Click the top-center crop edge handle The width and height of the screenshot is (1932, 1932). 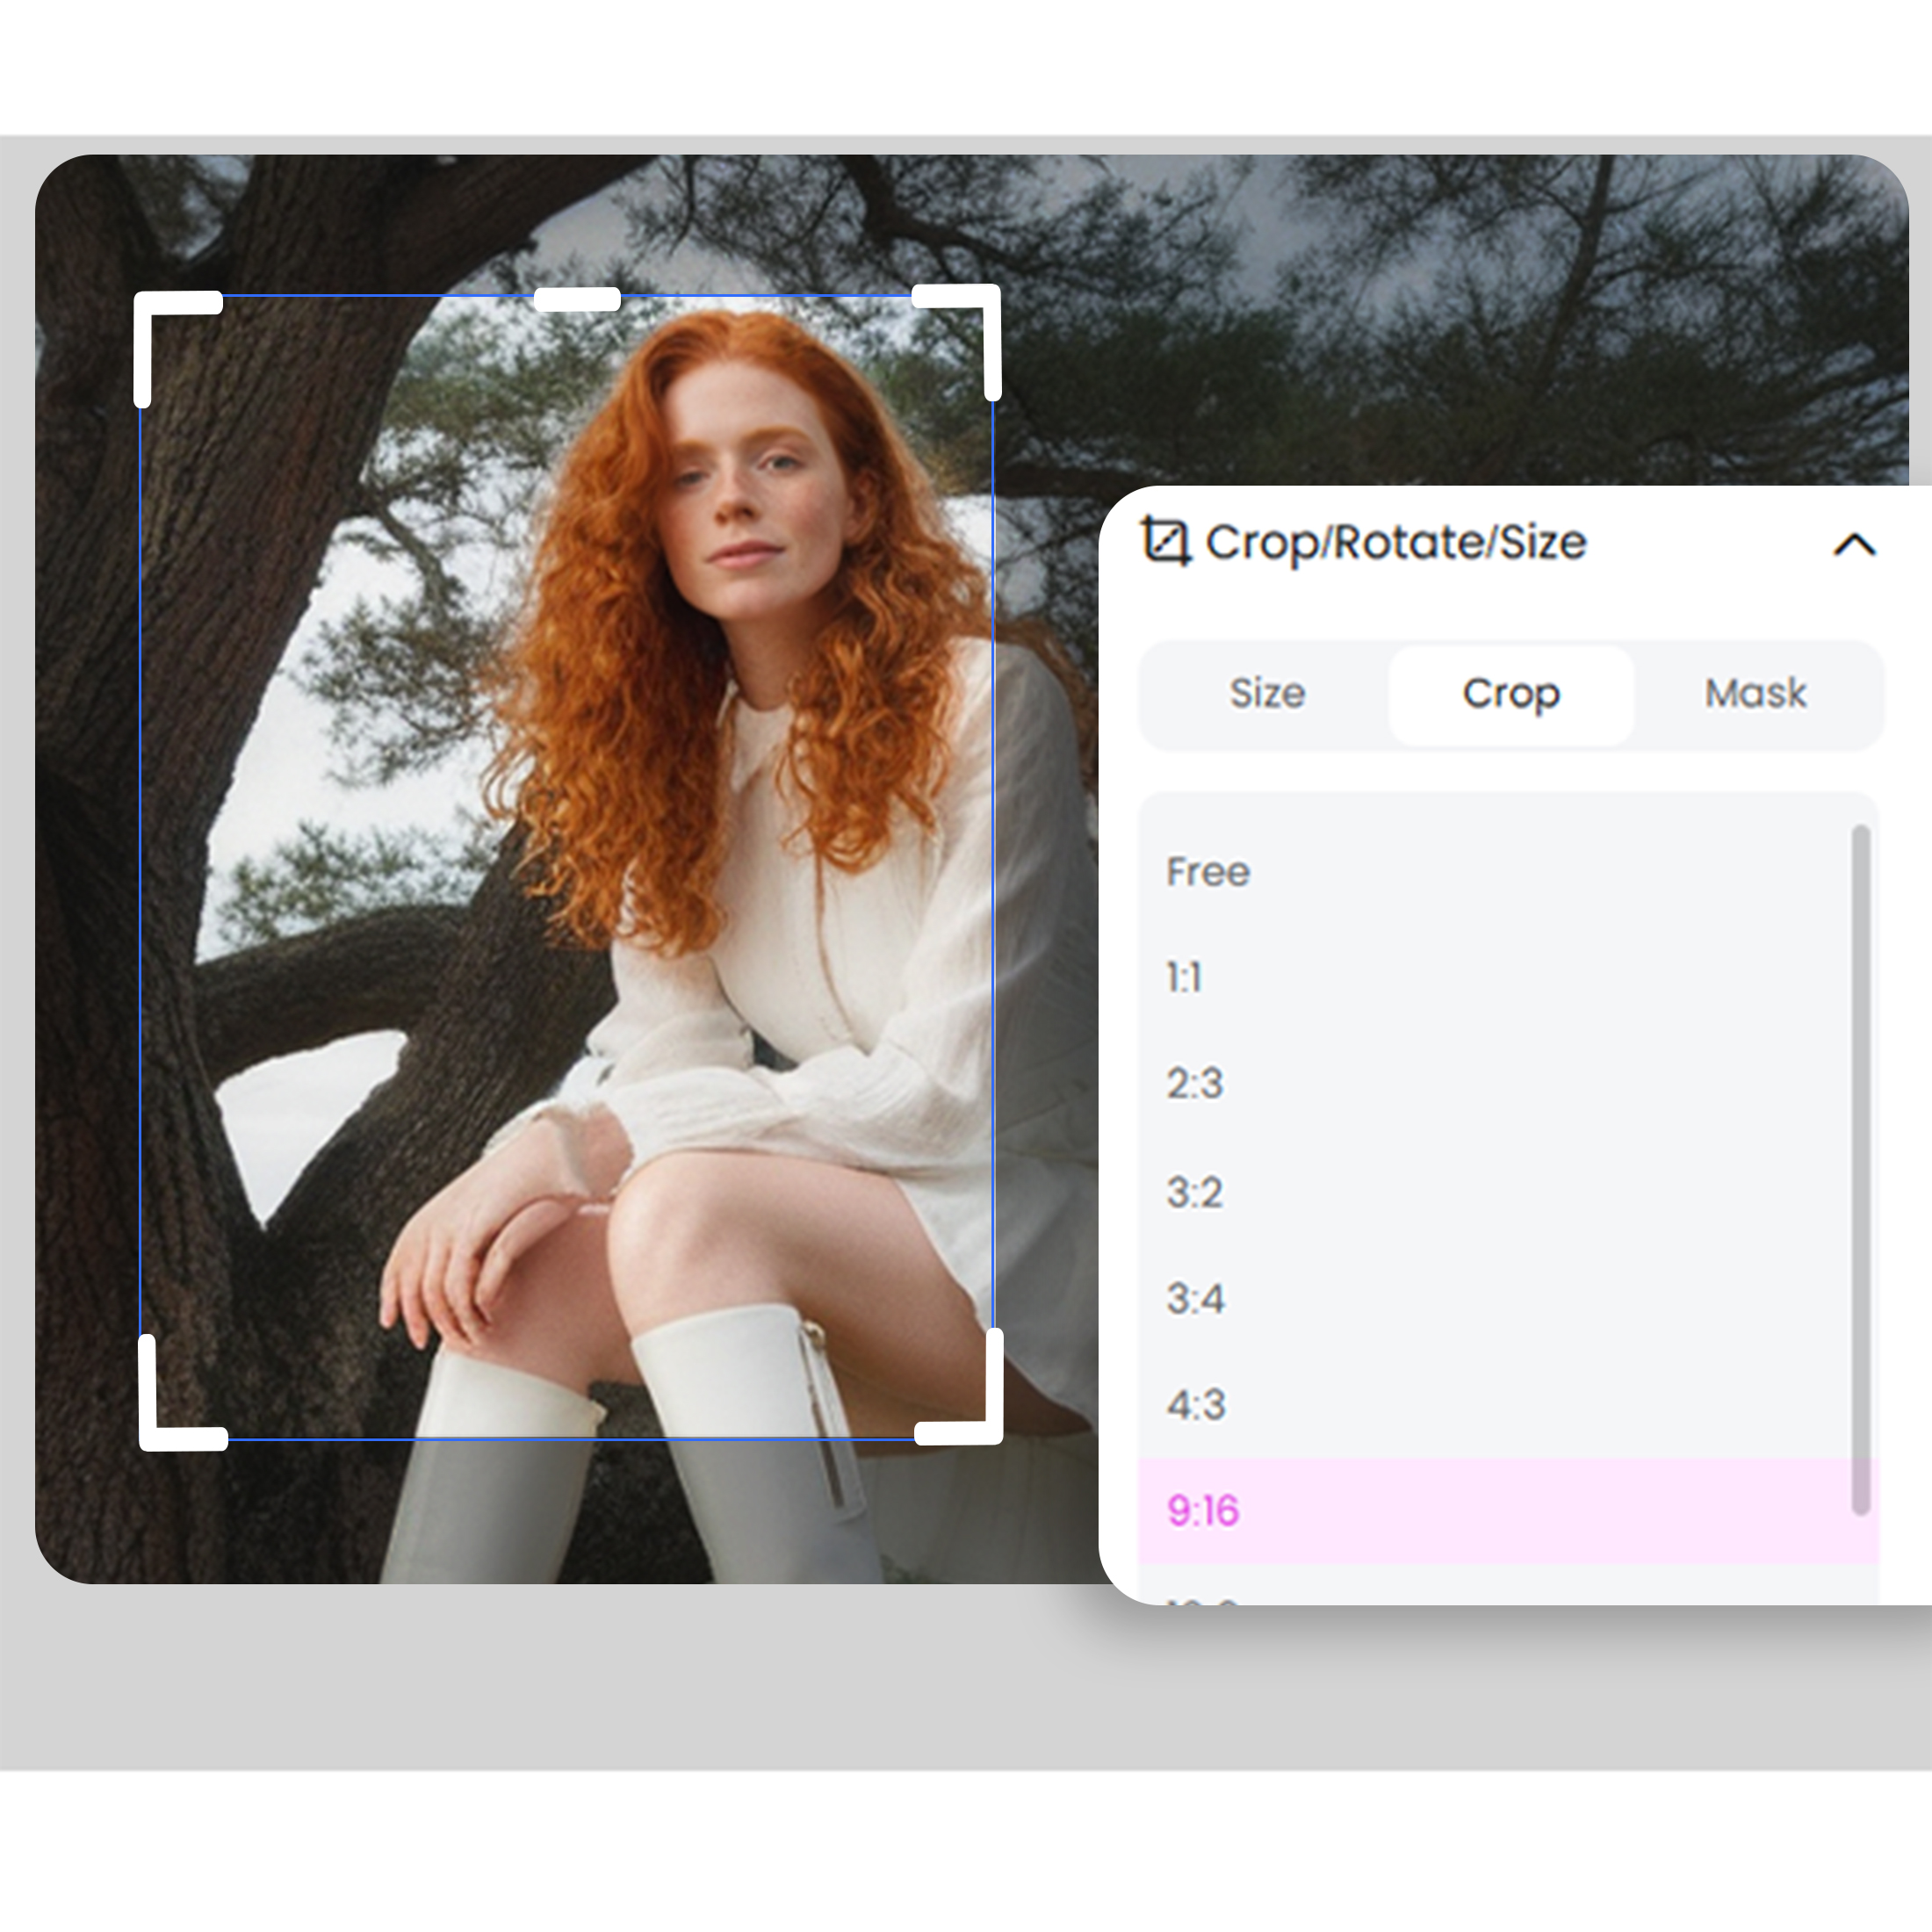coord(577,298)
